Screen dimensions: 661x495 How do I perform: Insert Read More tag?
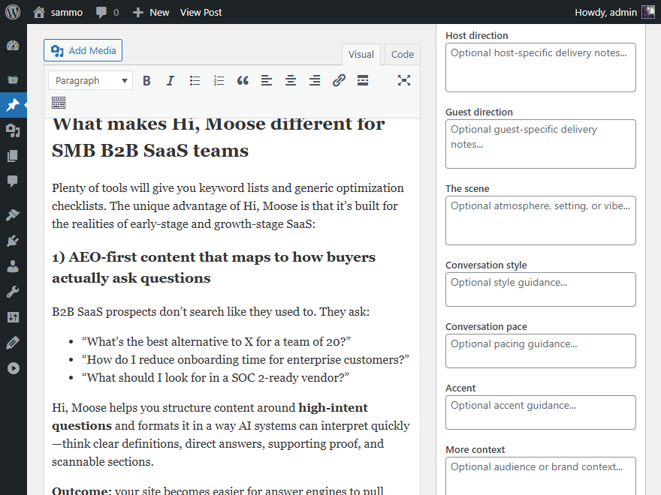(x=363, y=81)
